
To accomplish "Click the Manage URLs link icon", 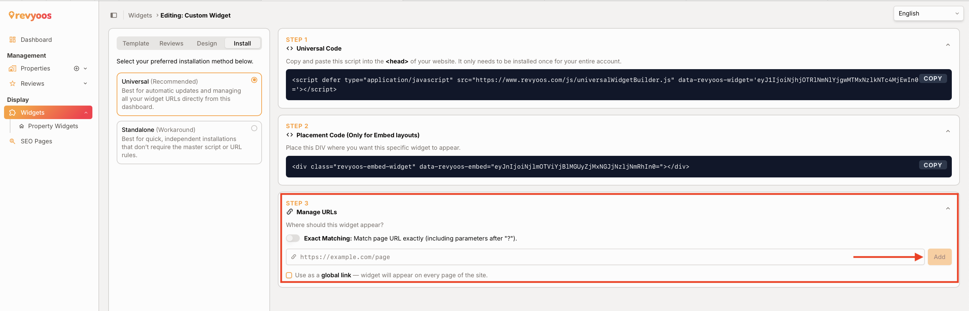I will 290,212.
